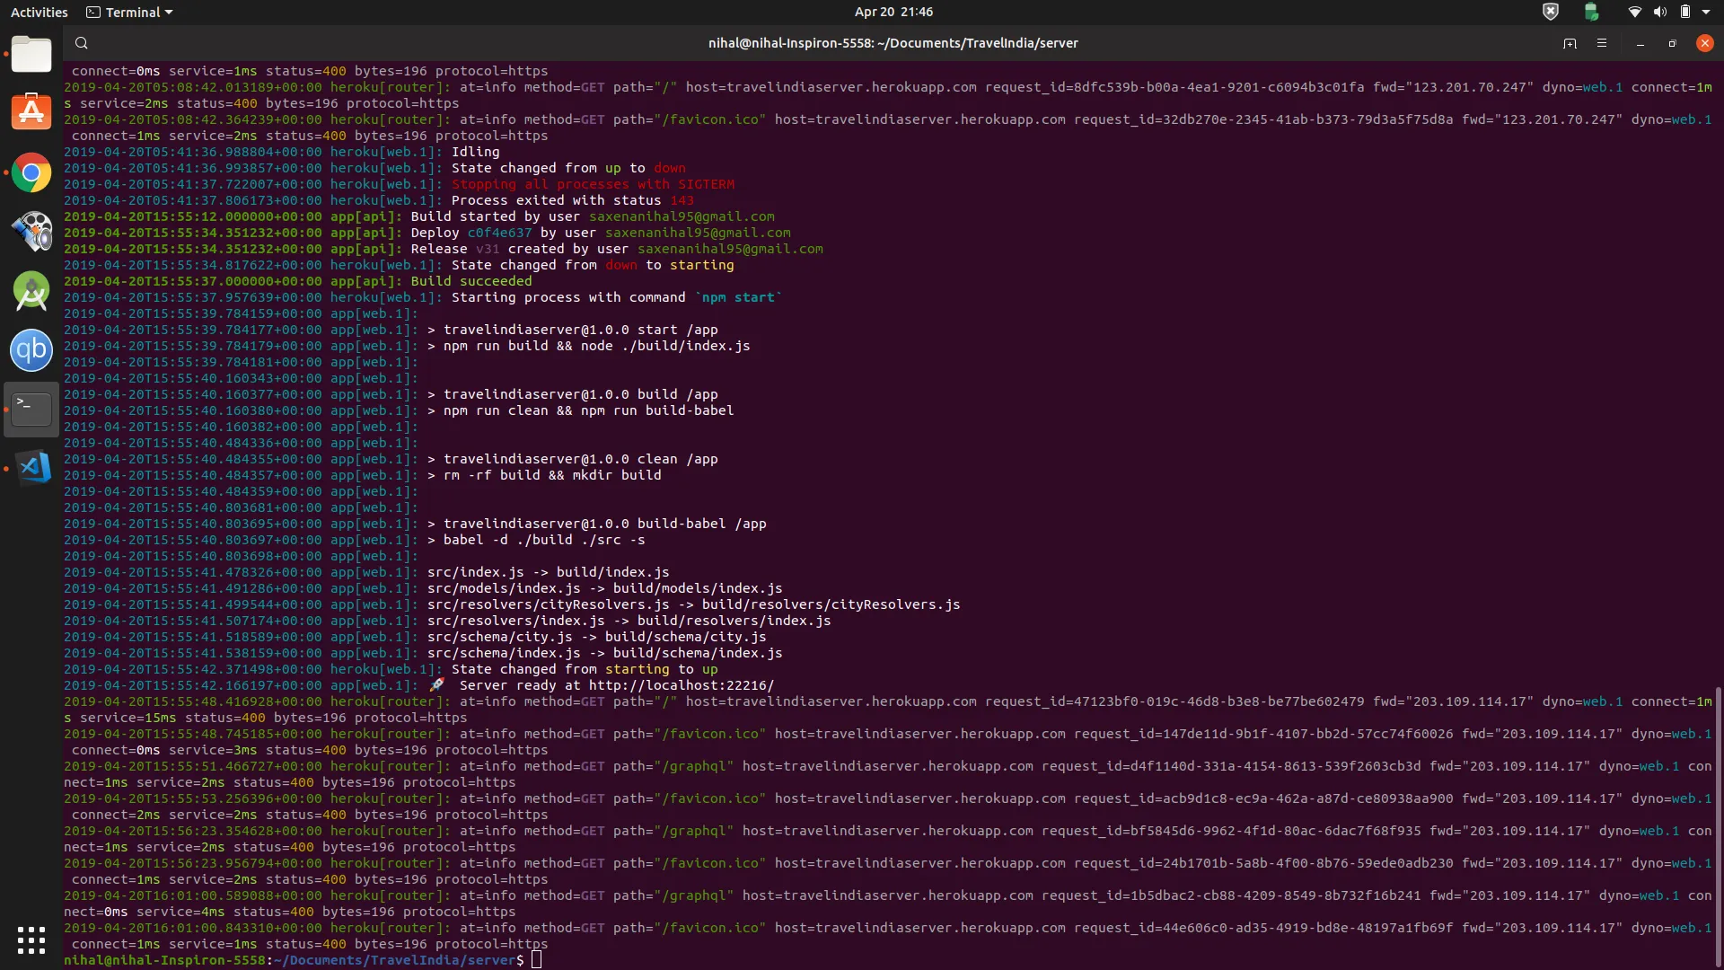Click the shield tray indicator icon

(1550, 12)
